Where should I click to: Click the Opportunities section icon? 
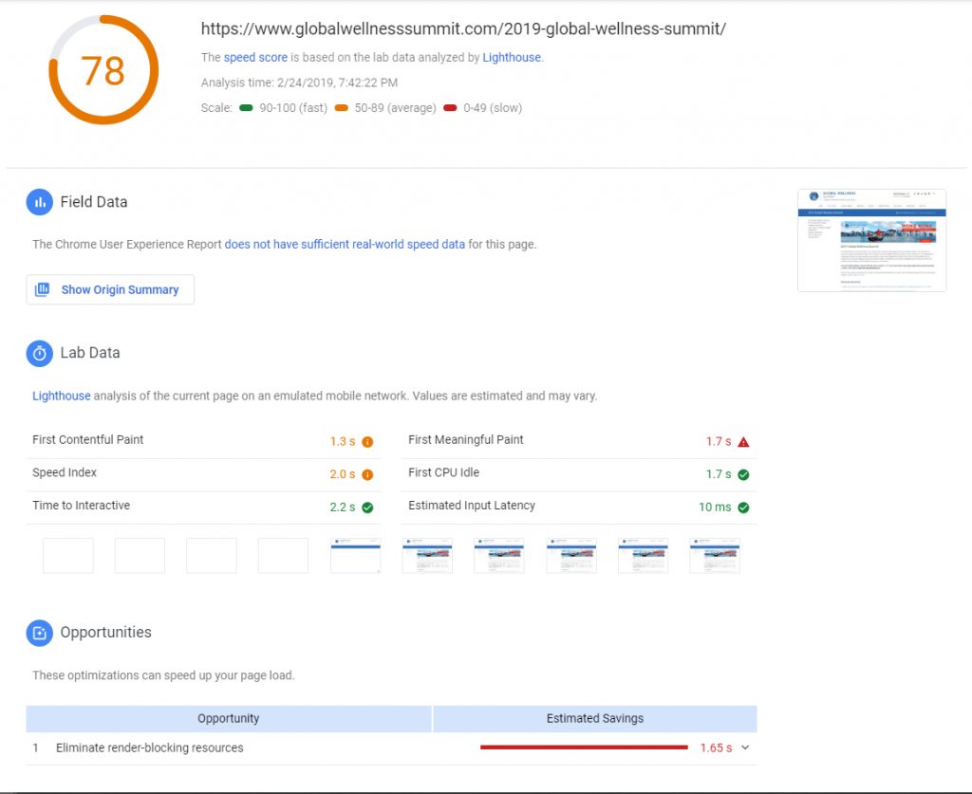tap(40, 633)
